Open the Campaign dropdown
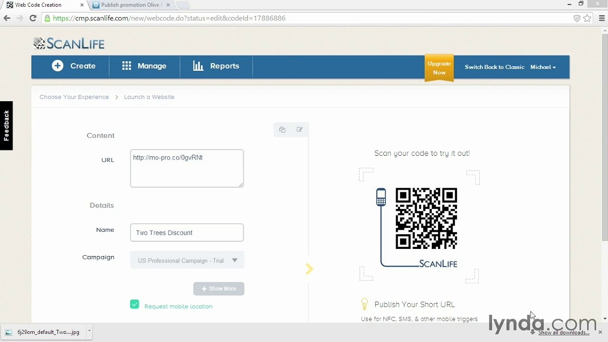608x342 pixels. tap(187, 260)
